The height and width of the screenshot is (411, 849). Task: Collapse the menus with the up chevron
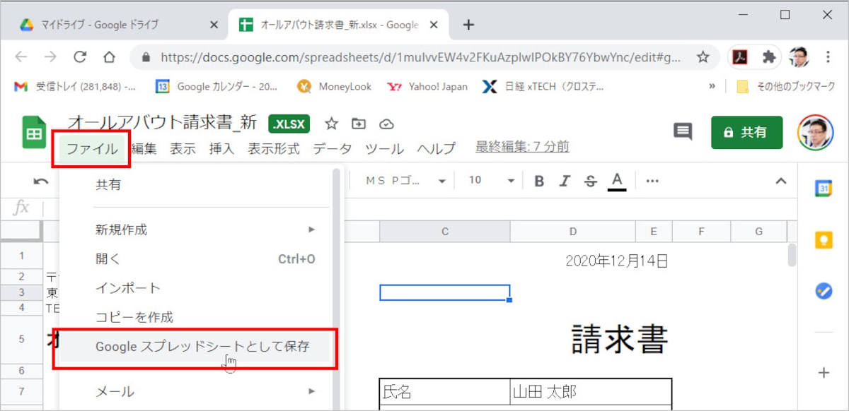pos(781,181)
